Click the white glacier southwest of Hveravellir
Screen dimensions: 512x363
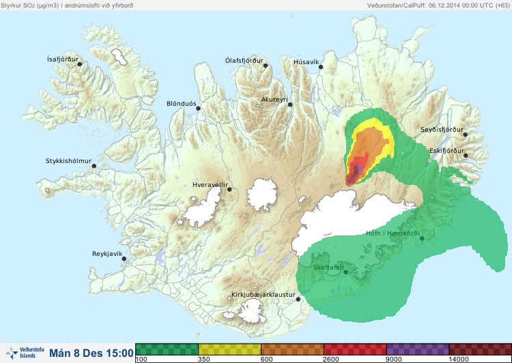[203, 208]
